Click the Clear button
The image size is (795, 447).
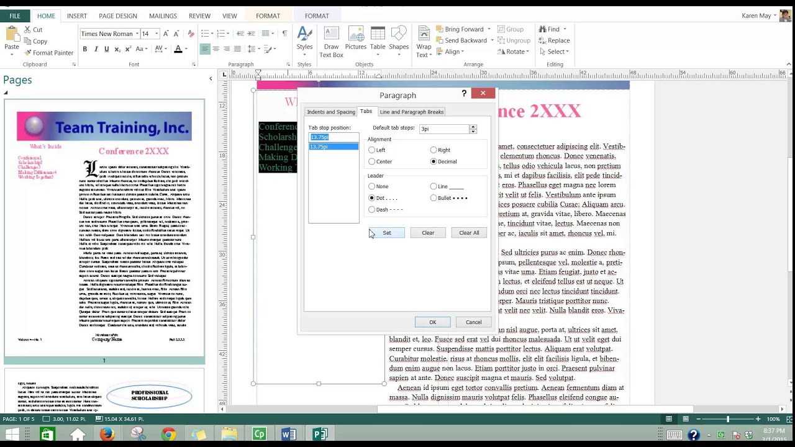pyautogui.click(x=428, y=233)
